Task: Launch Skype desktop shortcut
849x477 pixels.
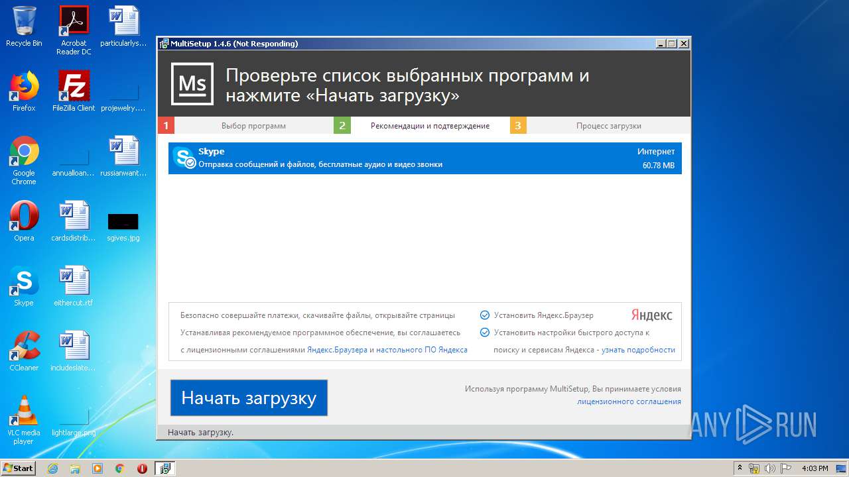Action: 24,286
